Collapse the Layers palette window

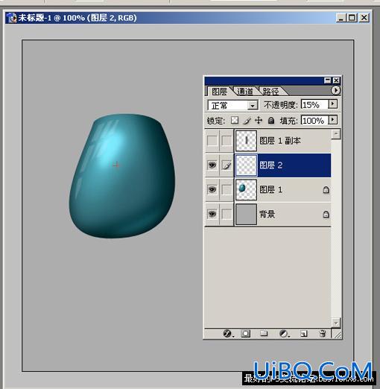tap(328, 80)
